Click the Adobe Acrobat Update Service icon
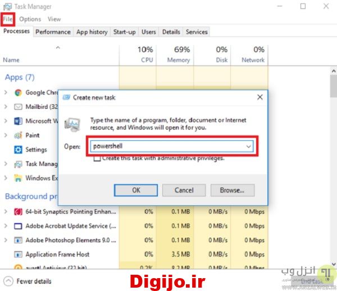Image resolution: width=337 pixels, height=291 pixels. click(18, 226)
